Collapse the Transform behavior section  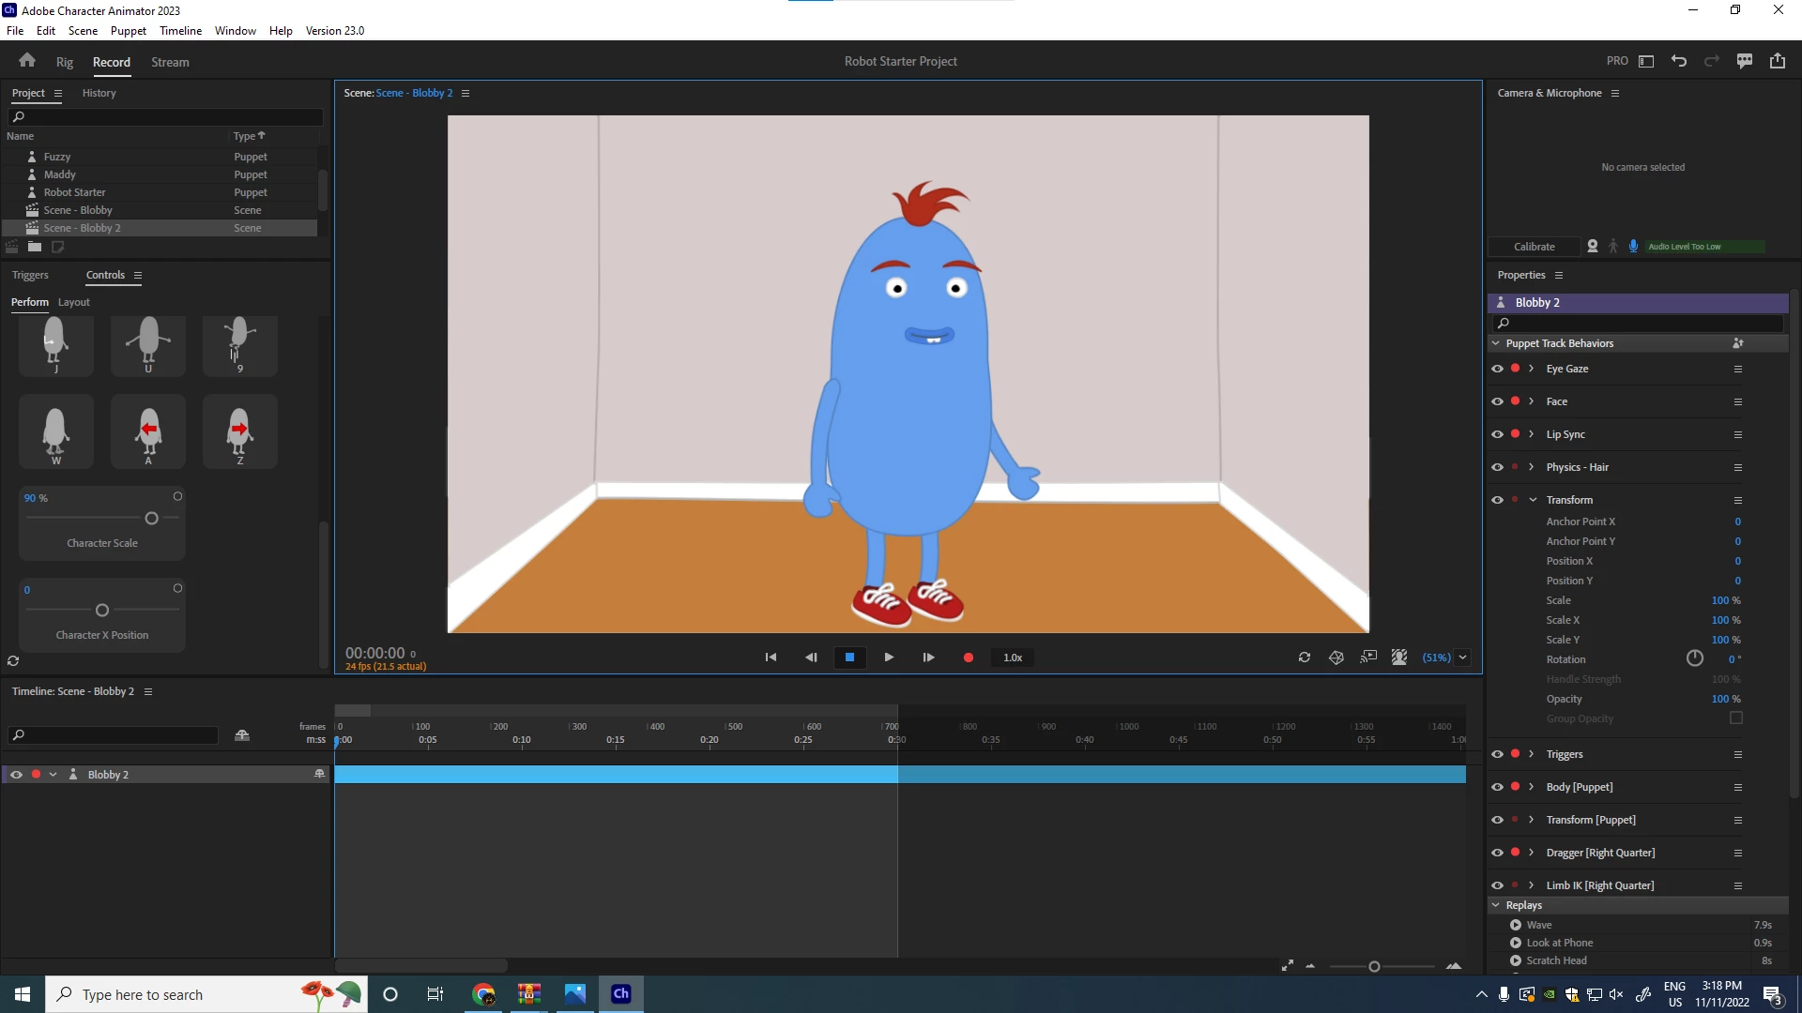pos(1533,500)
